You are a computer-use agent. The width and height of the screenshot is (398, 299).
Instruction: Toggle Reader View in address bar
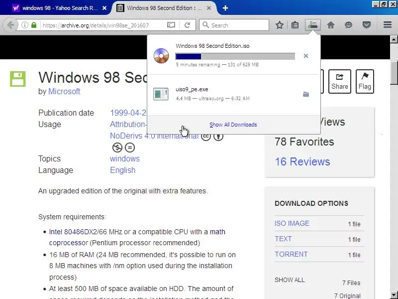tap(171, 25)
